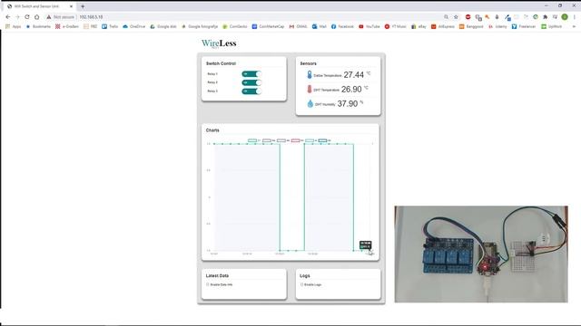Reload the current page

point(27,17)
